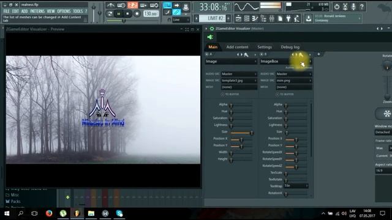Open layer B image source dropdown
The image size is (392, 220).
tap(294, 81)
